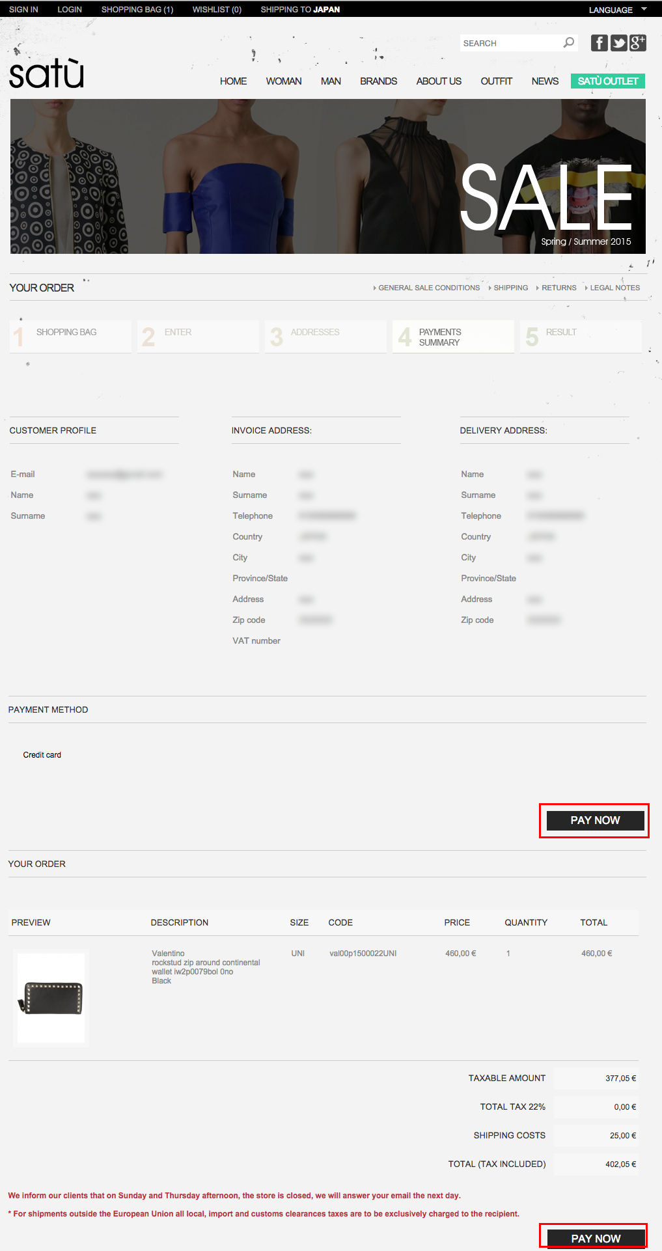
Task: Click the shipping costs value 25,00 €
Action: (x=623, y=1136)
